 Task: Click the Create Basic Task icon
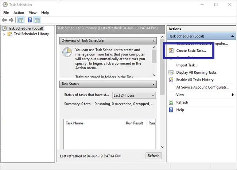171,51
